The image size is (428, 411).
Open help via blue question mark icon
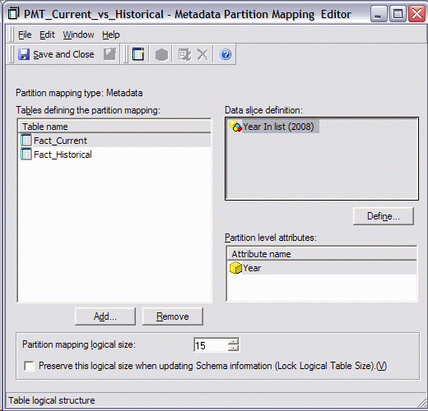coord(226,54)
